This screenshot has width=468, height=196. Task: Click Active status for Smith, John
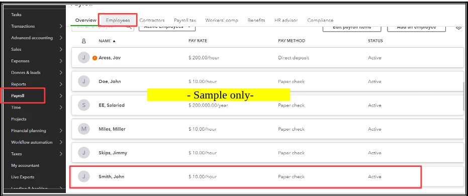375,176
